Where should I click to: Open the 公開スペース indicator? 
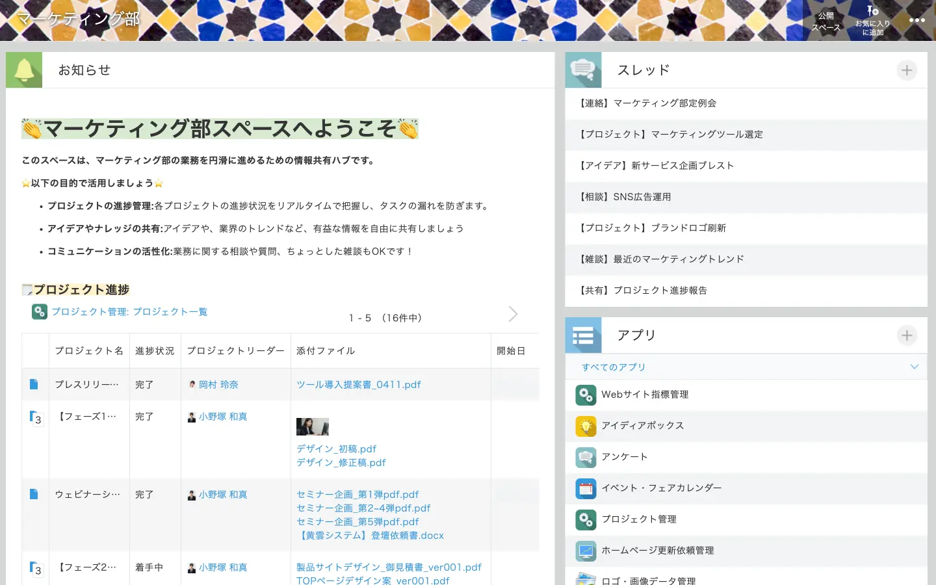tap(825, 21)
